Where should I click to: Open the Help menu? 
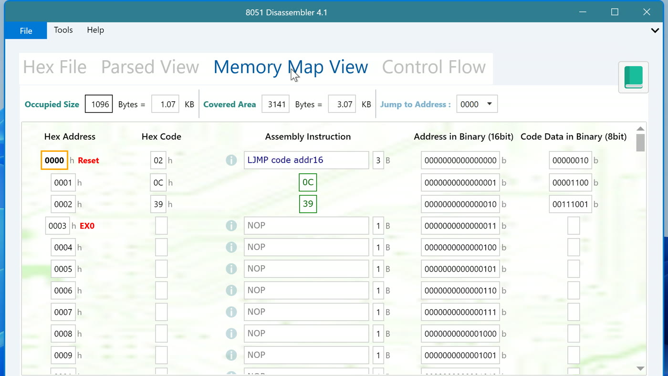pos(95,30)
